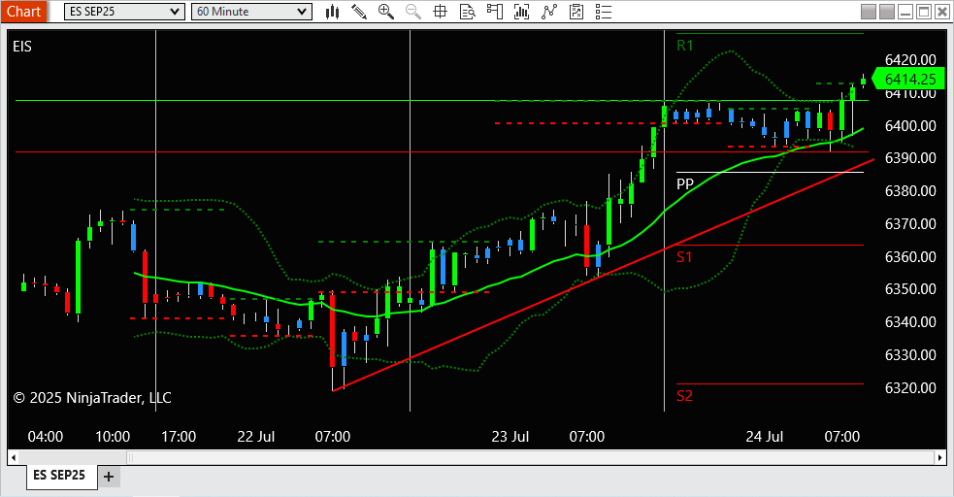The height and width of the screenshot is (497, 954).
Task: Click the Chart title label
Action: pyautogui.click(x=23, y=12)
